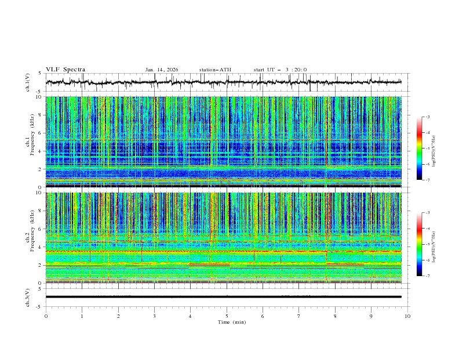Select the 5 minute tick on time axis
The width and height of the screenshot is (459, 355).
[227, 316]
